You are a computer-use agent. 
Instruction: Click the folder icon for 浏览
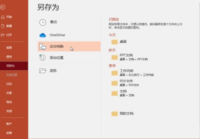point(43,71)
